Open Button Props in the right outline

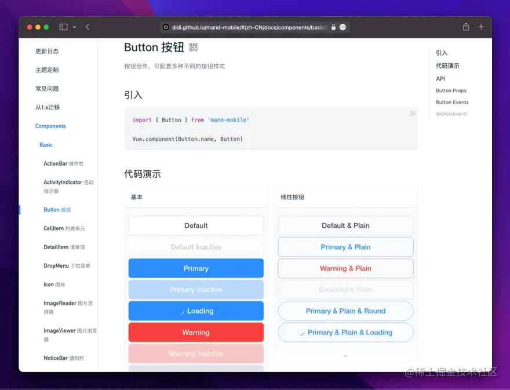point(451,90)
